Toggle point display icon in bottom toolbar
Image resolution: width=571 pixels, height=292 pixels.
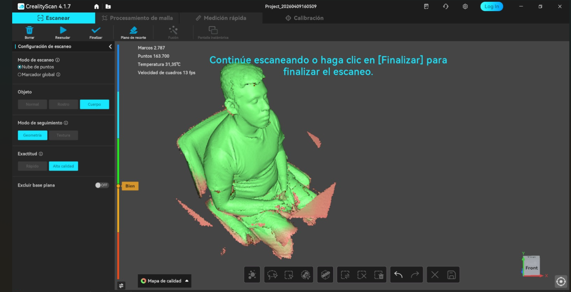(252, 275)
